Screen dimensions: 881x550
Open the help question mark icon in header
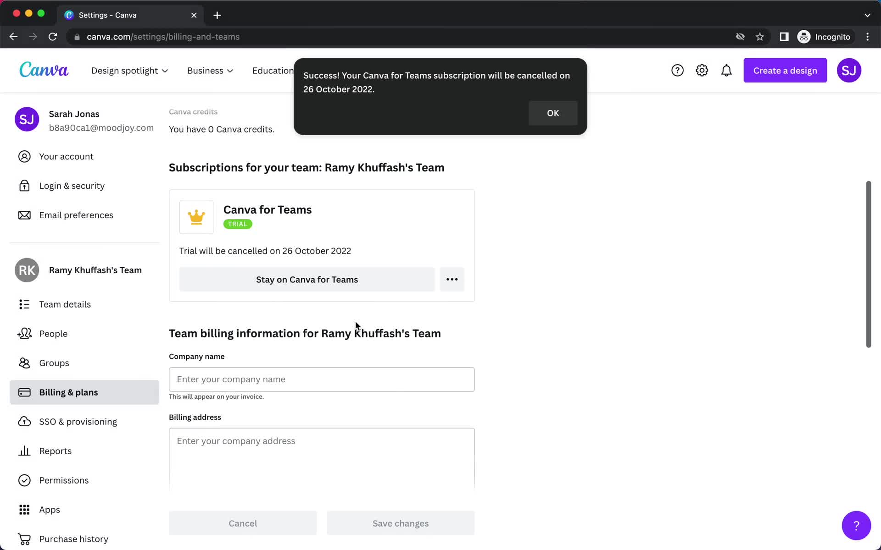point(677,70)
